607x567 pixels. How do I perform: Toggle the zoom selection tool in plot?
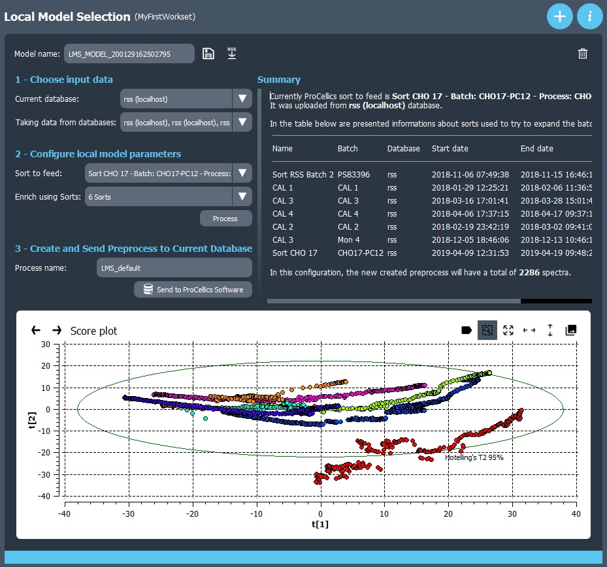pyautogui.click(x=487, y=330)
